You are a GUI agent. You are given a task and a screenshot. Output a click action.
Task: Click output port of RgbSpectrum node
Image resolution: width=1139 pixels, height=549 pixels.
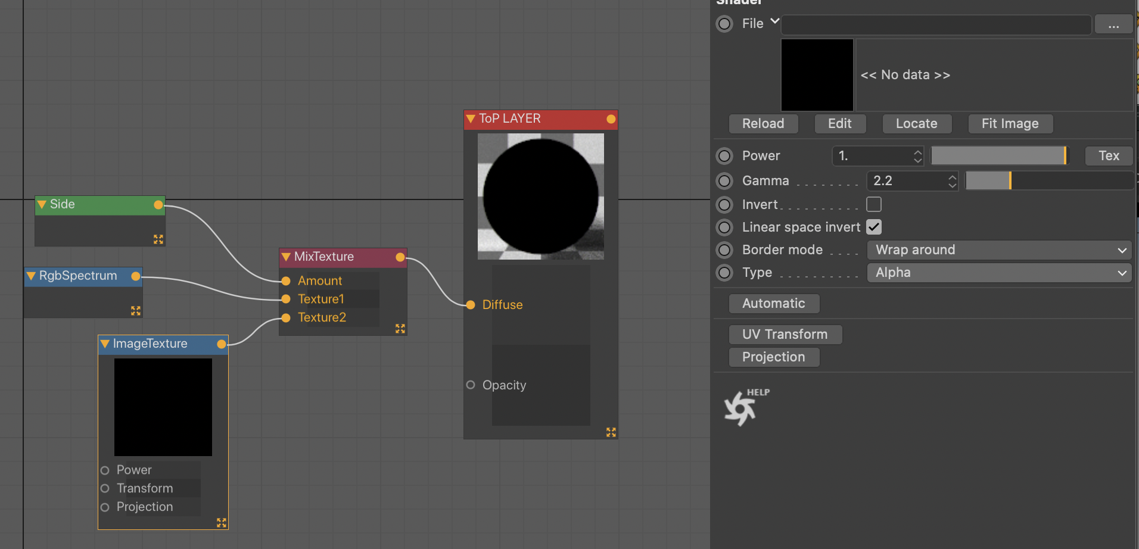136,276
